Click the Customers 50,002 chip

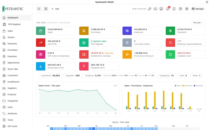tap(51, 75)
